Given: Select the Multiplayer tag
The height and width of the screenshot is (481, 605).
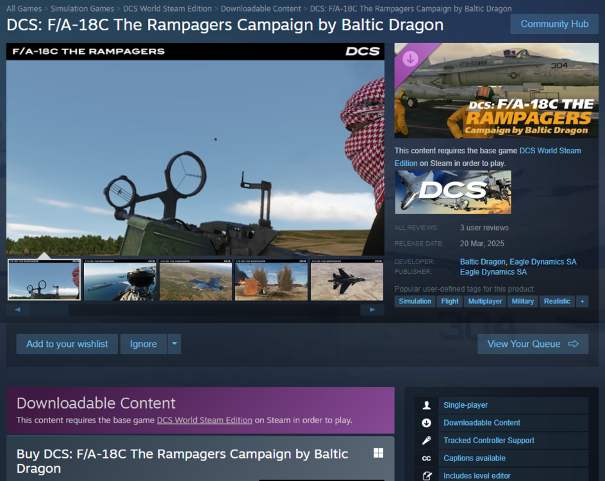Looking at the screenshot, I should (485, 301).
